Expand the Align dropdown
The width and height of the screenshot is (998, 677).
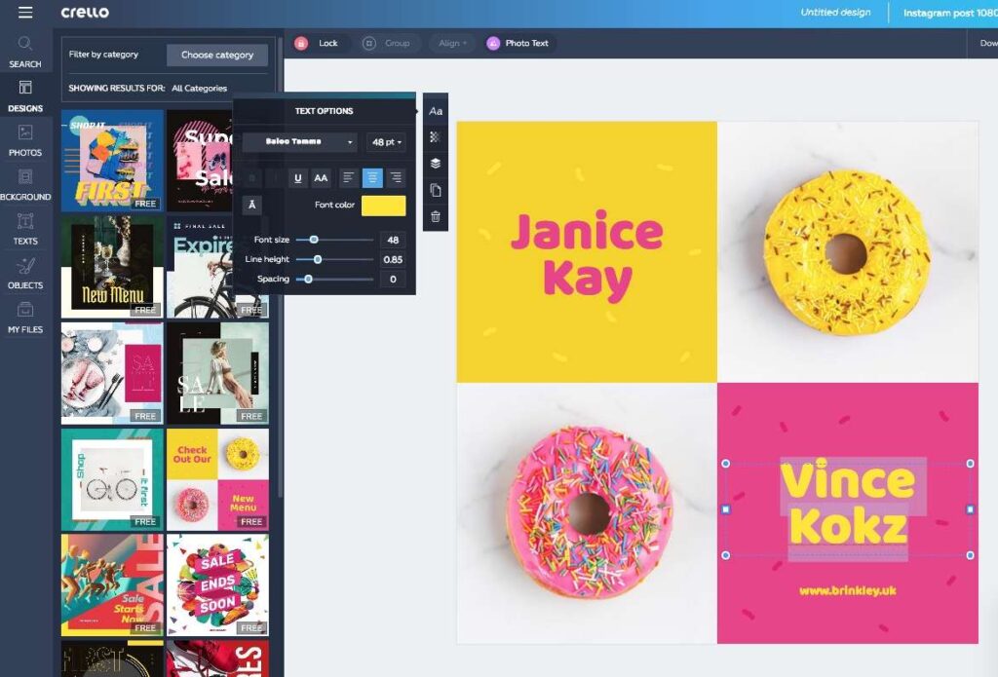pos(452,43)
